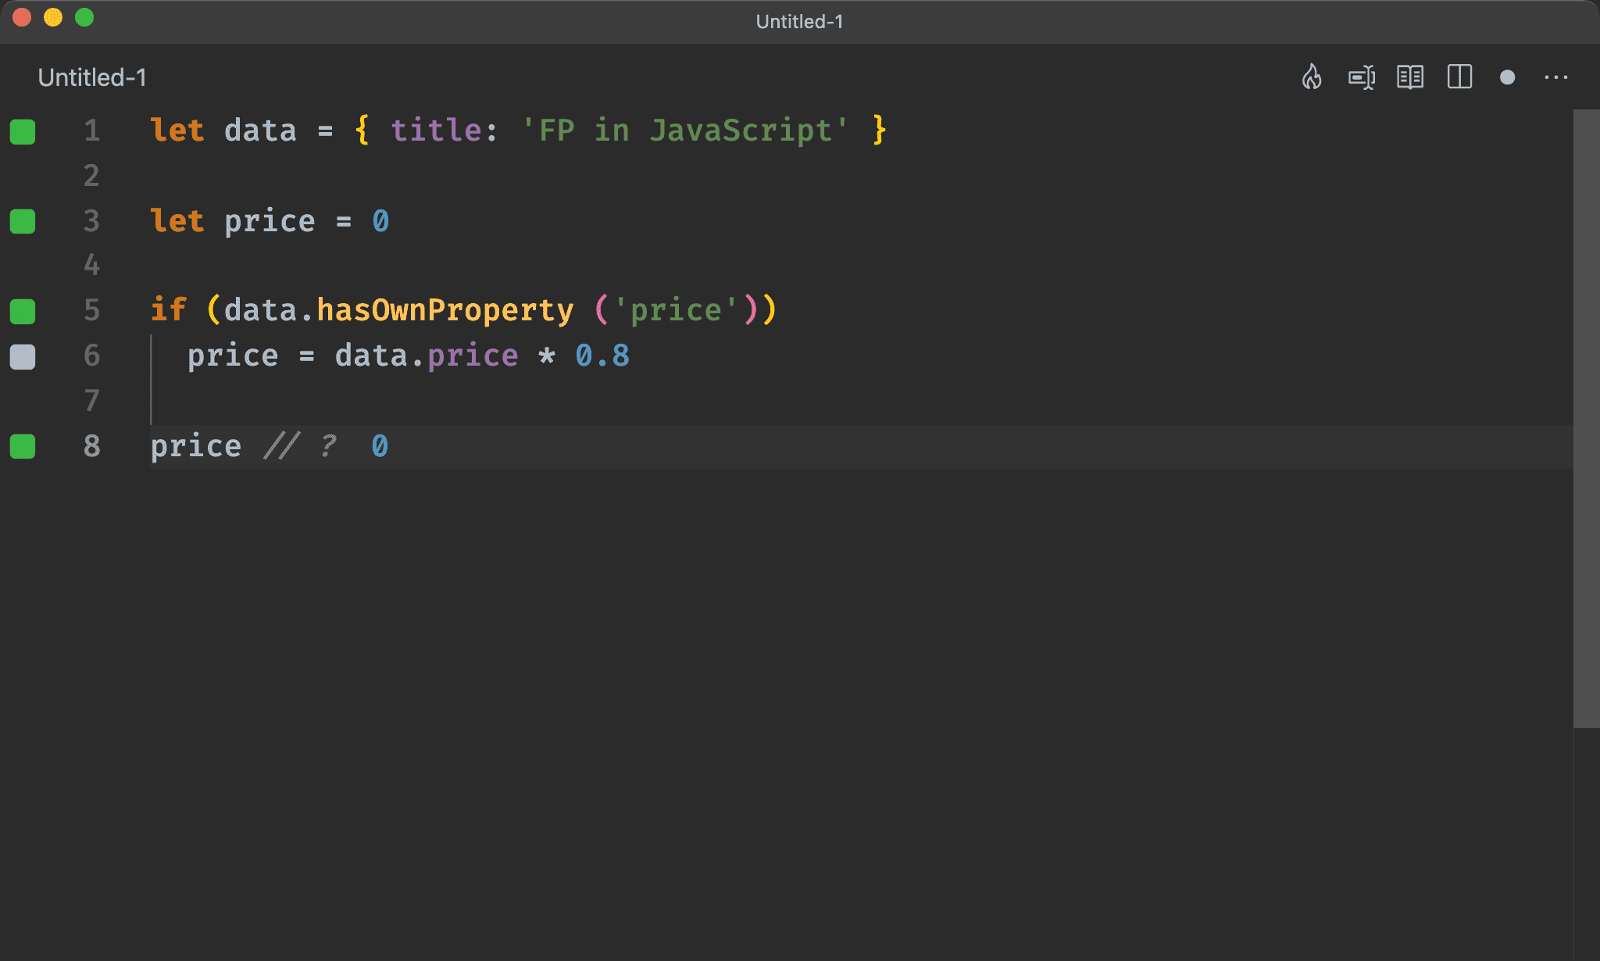Click the green coverage marker on line 5
The image size is (1600, 961).
[x=23, y=311]
